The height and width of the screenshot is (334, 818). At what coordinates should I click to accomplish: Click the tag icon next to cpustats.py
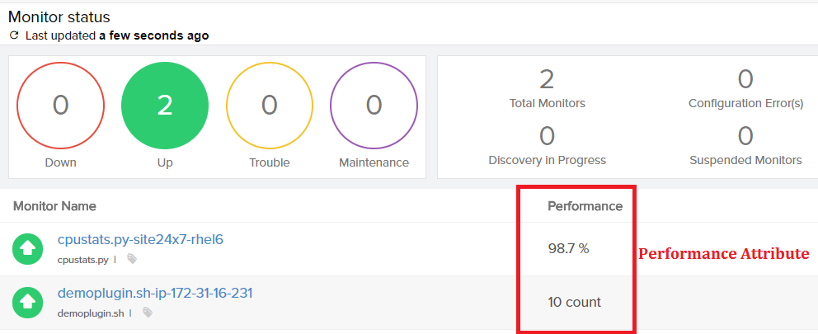click(132, 259)
